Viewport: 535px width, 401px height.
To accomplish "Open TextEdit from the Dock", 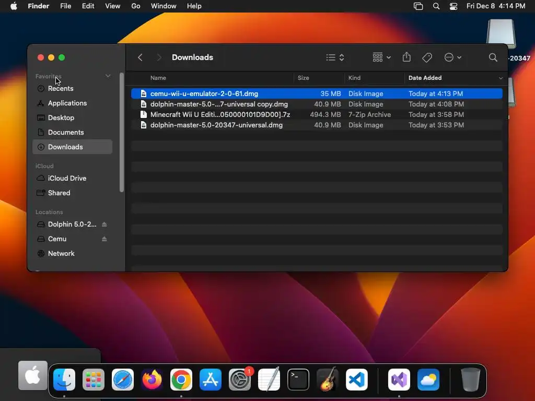I will 269,379.
